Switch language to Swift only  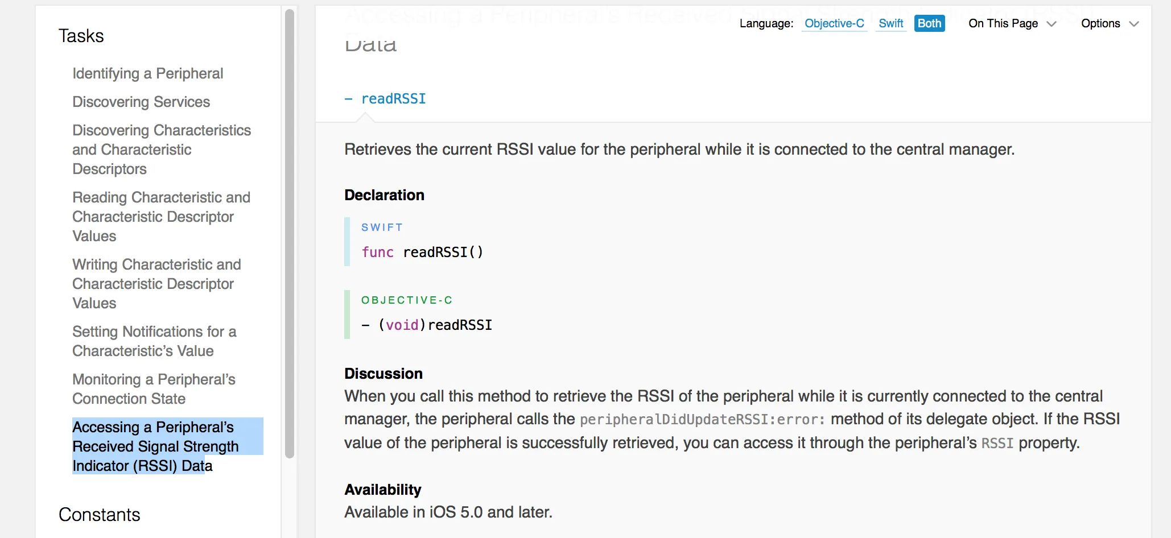(x=890, y=23)
